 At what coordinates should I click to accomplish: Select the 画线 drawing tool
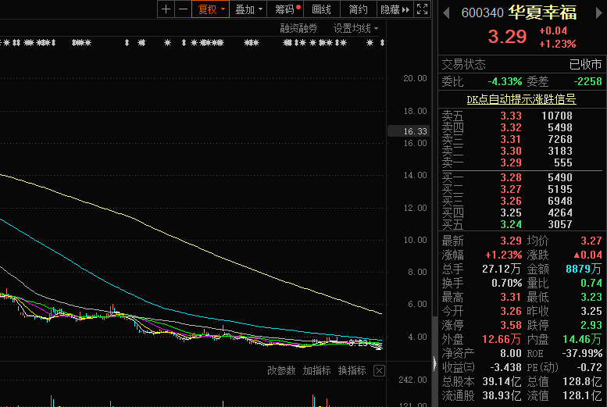click(x=322, y=9)
